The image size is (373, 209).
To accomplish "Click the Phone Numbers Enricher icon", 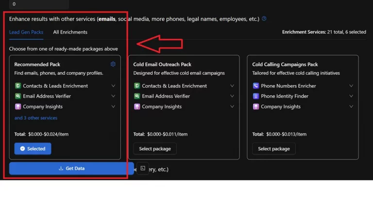I will point(256,86).
